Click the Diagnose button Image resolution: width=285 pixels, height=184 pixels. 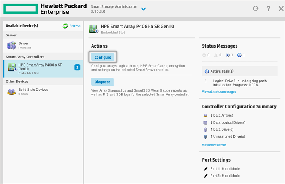click(102, 82)
